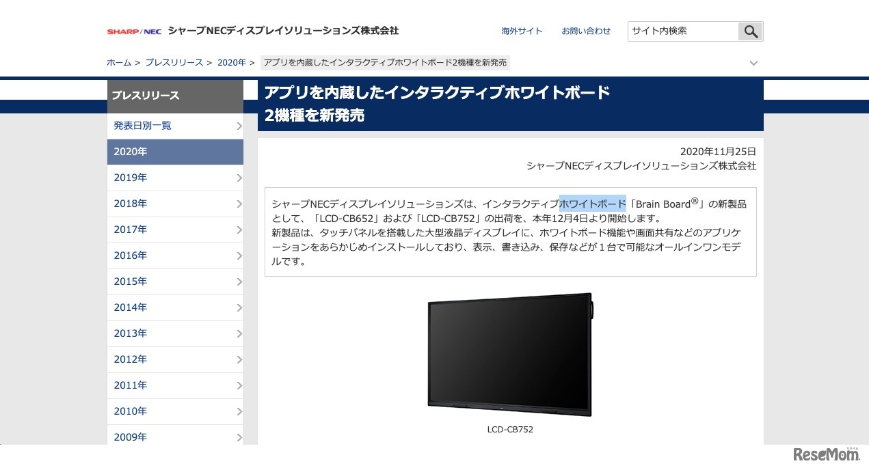The width and height of the screenshot is (869, 470).
Task: Expand the breadcrumb dropdown chevron on the right
Action: coord(753,63)
